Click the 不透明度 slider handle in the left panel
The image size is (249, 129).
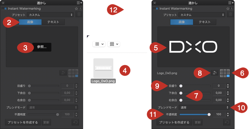(x=58, y=114)
